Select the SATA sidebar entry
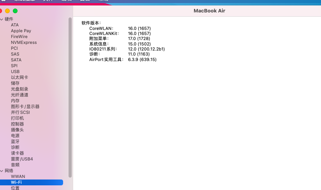321x190 pixels. [16, 60]
